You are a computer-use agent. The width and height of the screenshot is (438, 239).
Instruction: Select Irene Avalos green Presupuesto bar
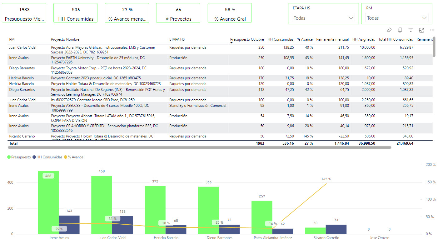tap(48, 203)
